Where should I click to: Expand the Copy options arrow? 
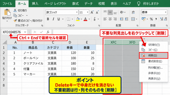[27, 16]
